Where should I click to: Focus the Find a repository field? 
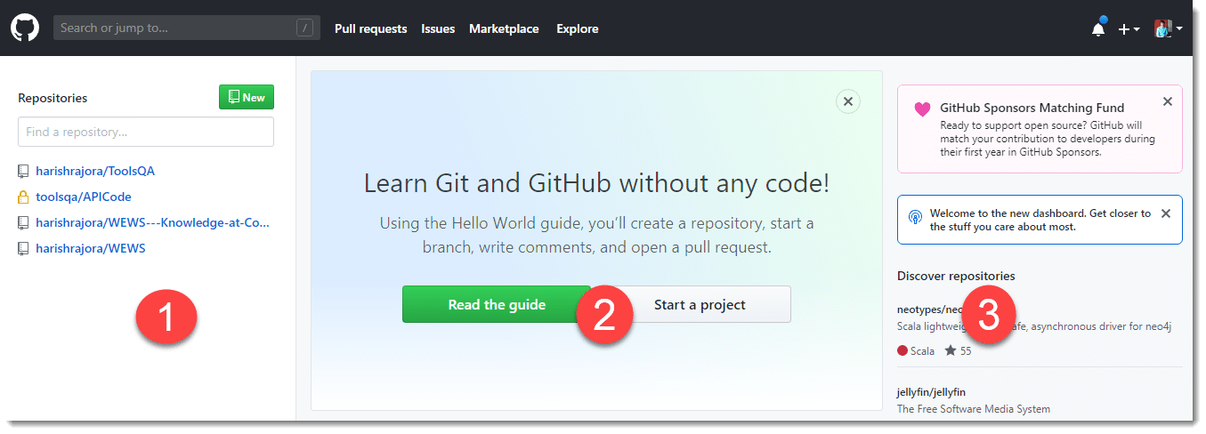146,132
